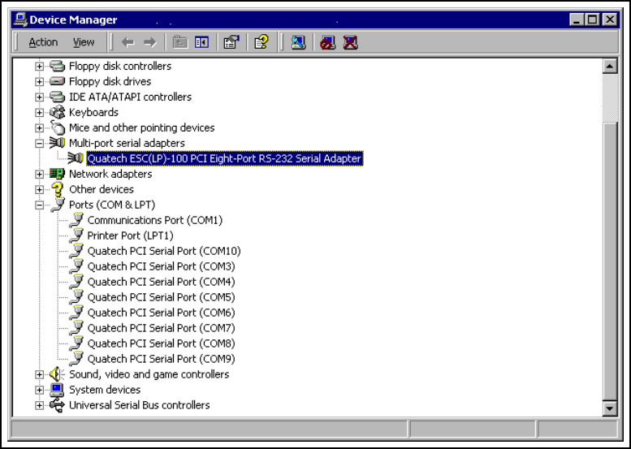Select Quatech PCI Serial Port (COM5)
The height and width of the screenshot is (449, 631).
click(x=162, y=297)
